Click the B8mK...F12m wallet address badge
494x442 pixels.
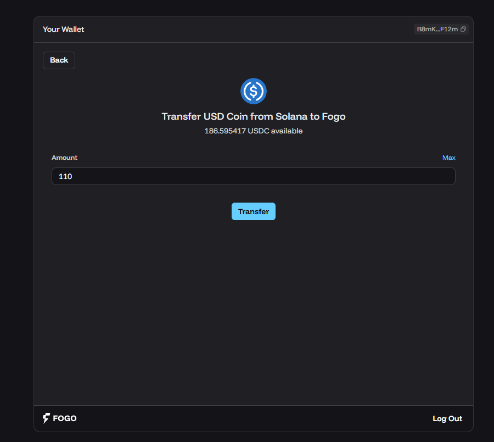coord(437,29)
